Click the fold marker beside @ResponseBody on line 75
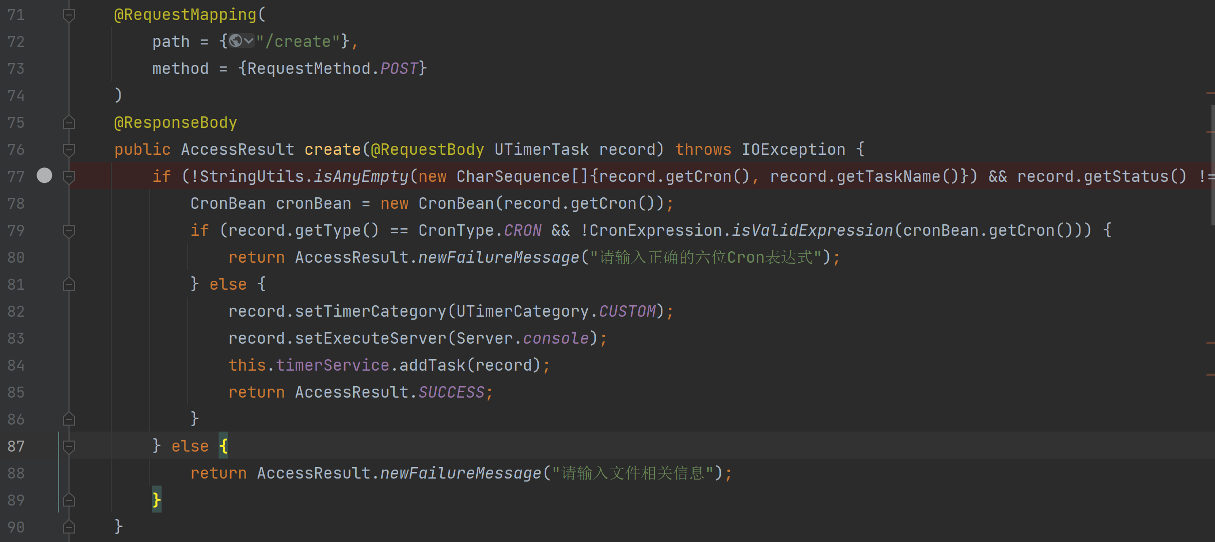This screenshot has height=542, width=1215. pos(69,122)
